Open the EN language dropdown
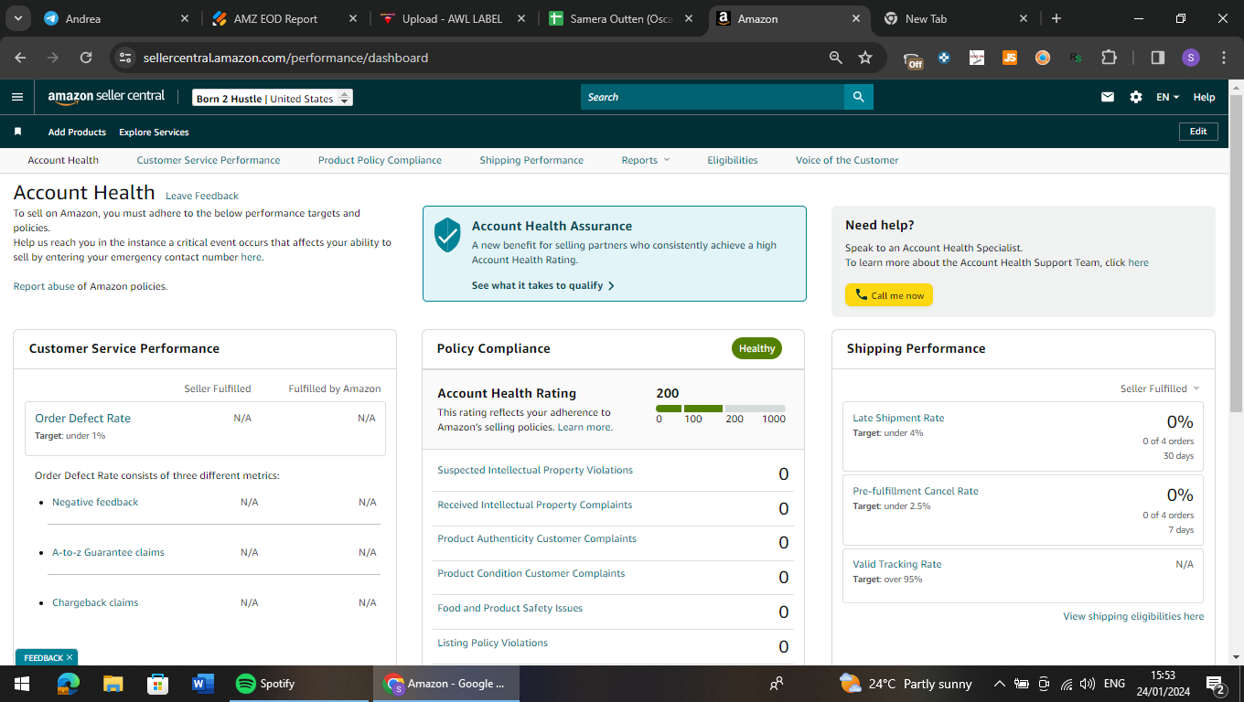1244x702 pixels. point(1168,97)
